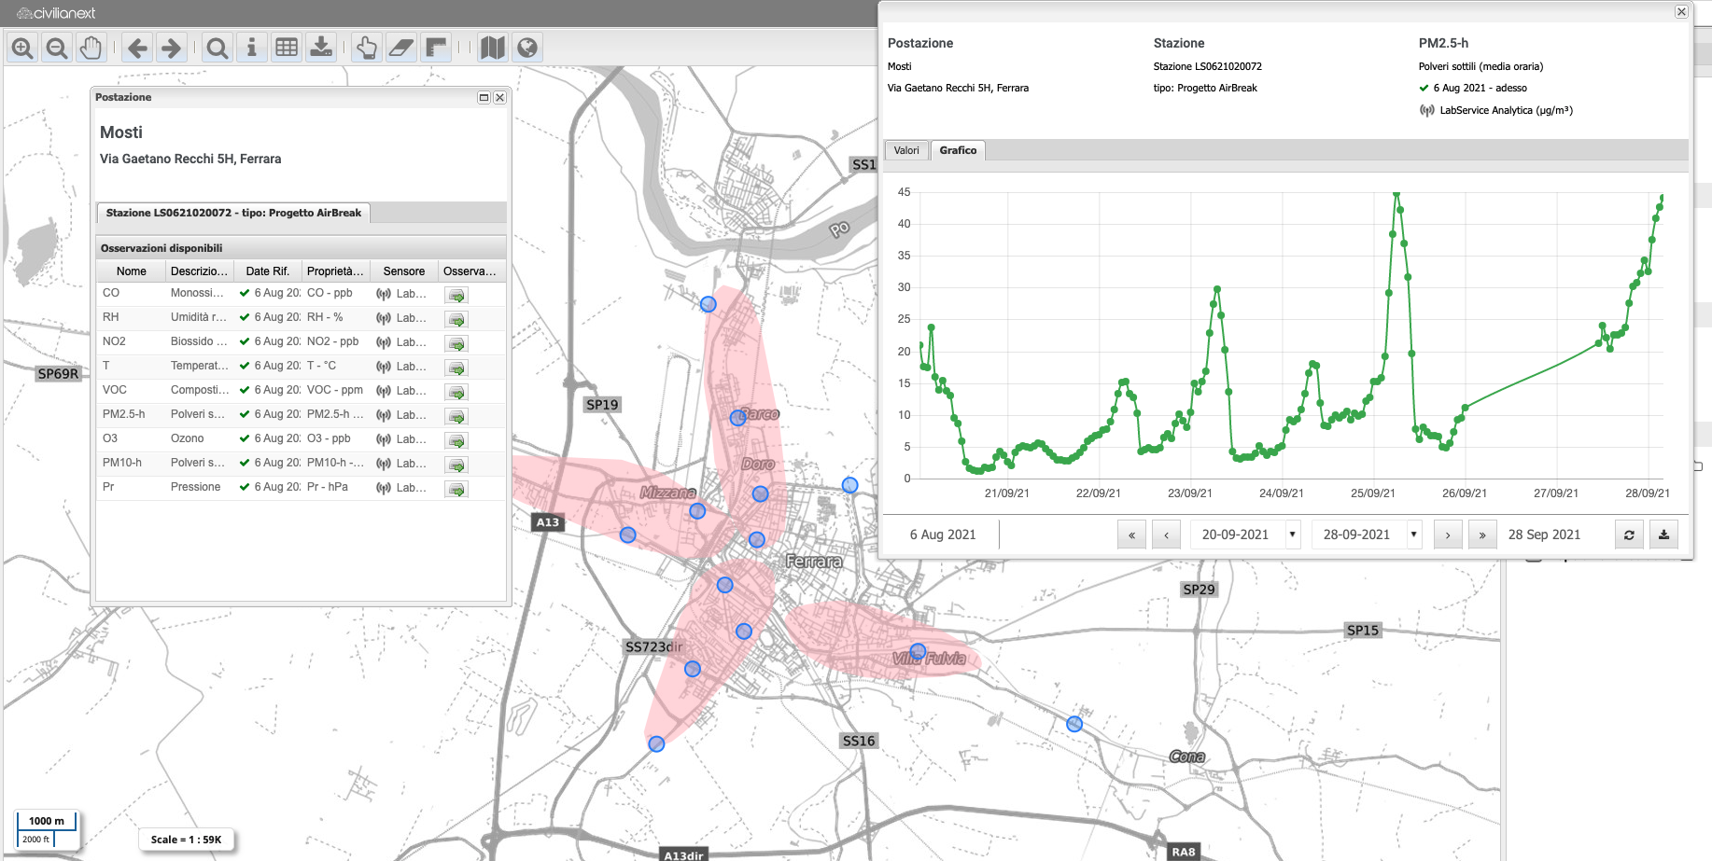Open the globe basemap tool
The width and height of the screenshot is (1712, 861).
527,48
